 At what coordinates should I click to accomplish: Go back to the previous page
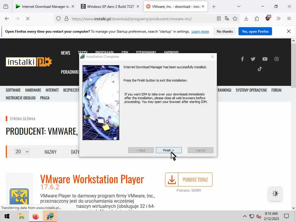click(x=7, y=19)
